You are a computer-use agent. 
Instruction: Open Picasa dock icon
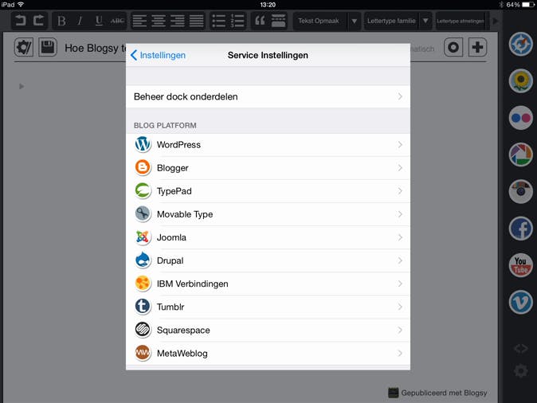[x=520, y=155]
